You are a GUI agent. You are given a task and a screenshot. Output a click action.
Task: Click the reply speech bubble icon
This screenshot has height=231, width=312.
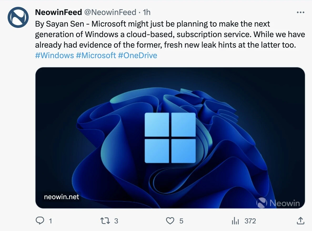[40, 221]
